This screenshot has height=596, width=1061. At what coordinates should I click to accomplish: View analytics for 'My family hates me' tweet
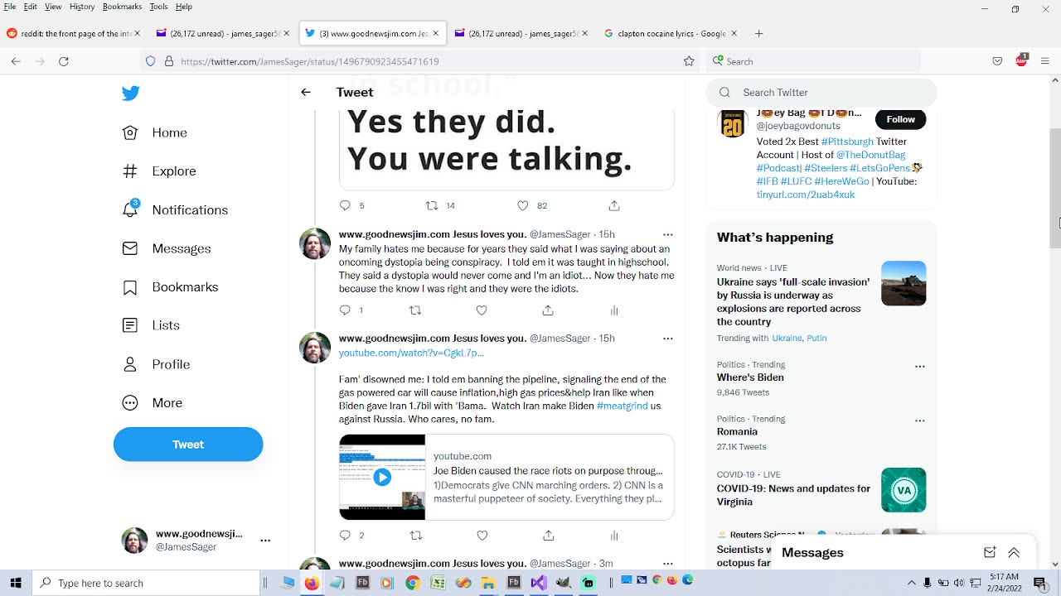[x=614, y=310]
